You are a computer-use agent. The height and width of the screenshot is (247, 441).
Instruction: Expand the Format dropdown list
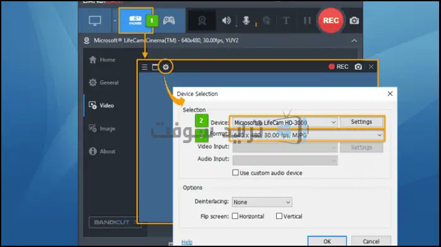[x=308, y=135]
